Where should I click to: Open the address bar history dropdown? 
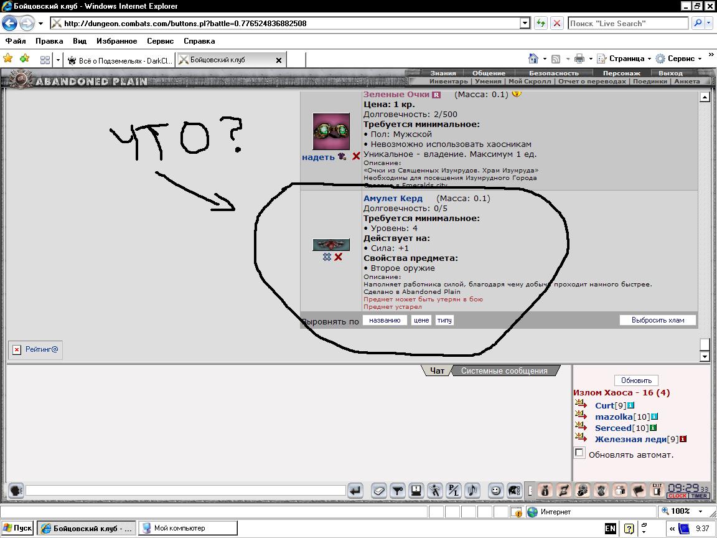tap(525, 23)
